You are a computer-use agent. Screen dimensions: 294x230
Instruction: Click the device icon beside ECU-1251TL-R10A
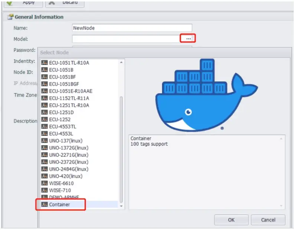pos(45,105)
